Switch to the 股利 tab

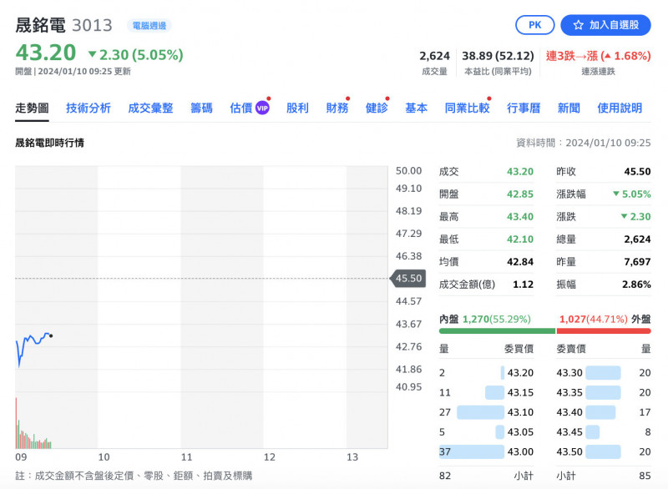(297, 108)
